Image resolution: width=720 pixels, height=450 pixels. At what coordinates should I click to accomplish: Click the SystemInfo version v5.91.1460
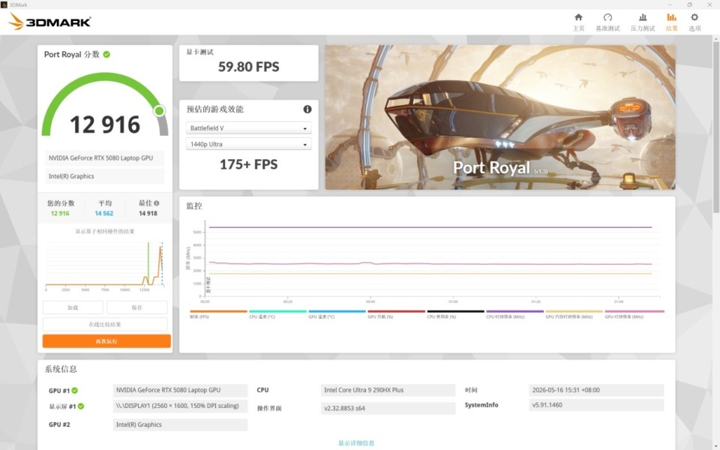tap(596, 405)
